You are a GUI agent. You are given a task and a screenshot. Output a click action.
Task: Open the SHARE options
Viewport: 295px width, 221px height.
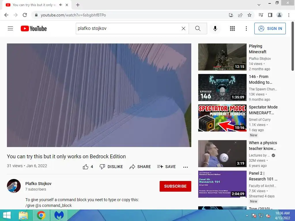[x=140, y=167]
